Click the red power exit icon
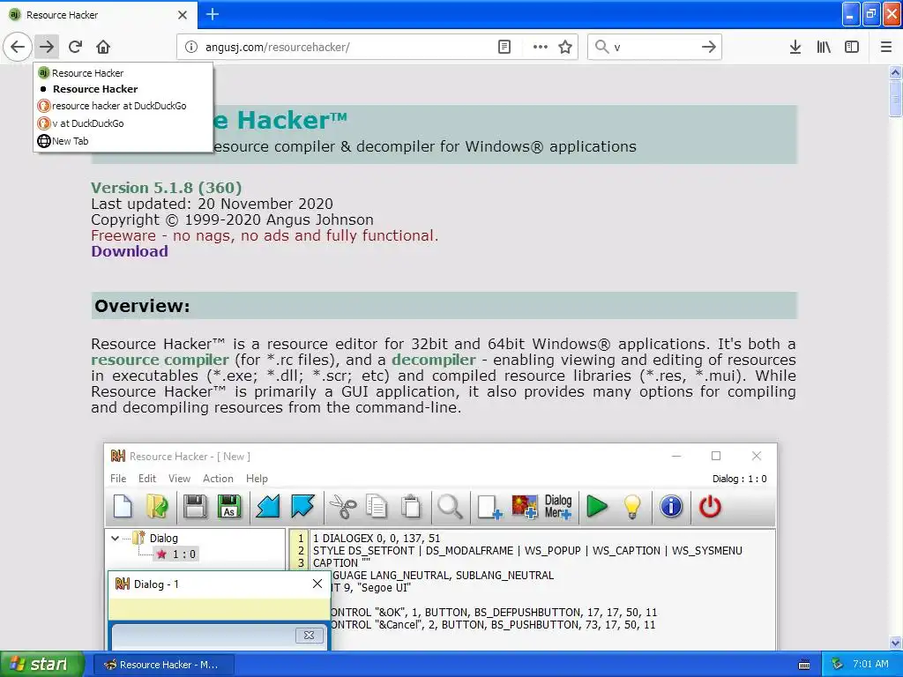This screenshot has height=677, width=903. [710, 507]
